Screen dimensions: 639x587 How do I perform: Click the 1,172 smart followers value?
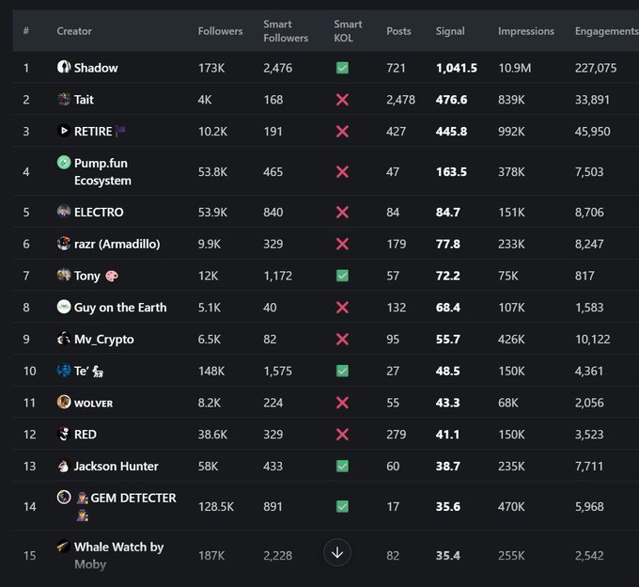click(277, 276)
